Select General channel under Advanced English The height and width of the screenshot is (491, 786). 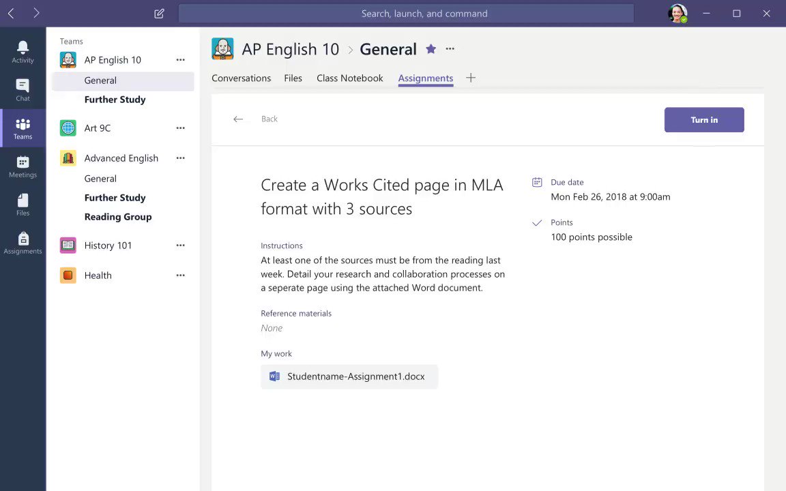tap(100, 179)
